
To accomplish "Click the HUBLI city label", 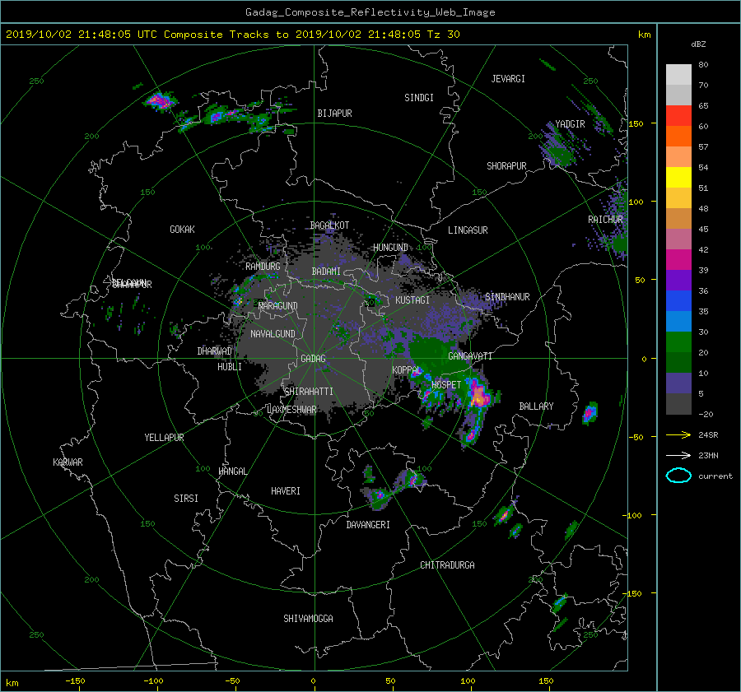I will point(230,367).
